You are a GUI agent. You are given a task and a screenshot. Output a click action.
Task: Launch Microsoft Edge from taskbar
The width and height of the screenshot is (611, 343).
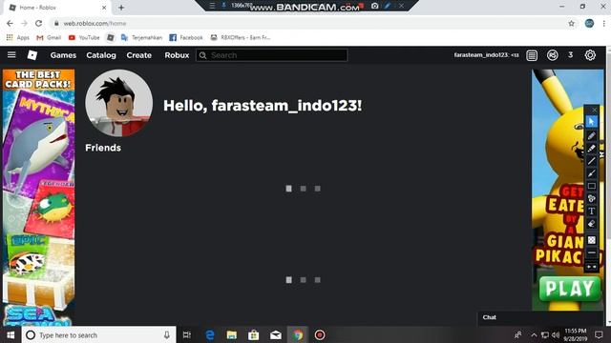[x=210, y=334]
